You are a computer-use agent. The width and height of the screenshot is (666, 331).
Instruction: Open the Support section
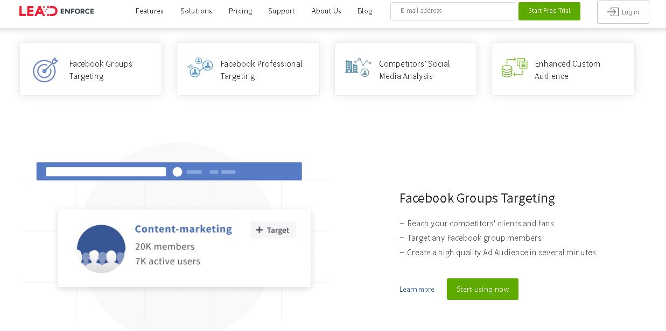pyautogui.click(x=281, y=11)
